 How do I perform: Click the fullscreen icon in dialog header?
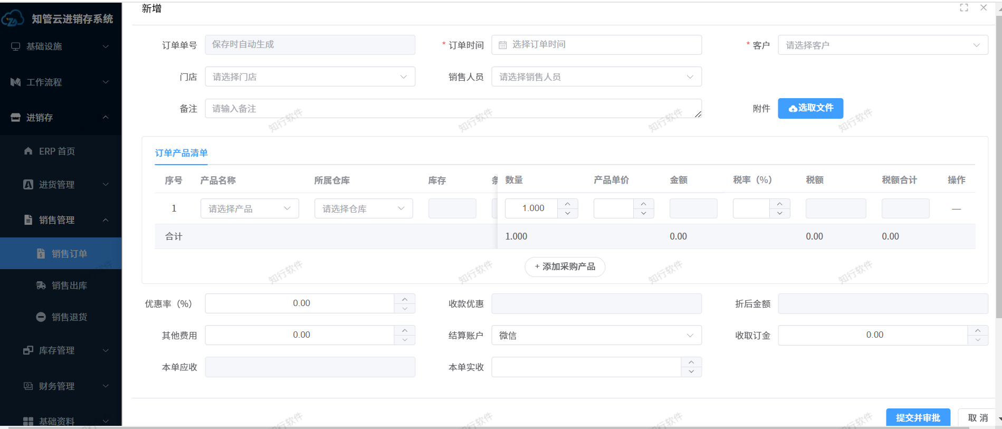963,8
